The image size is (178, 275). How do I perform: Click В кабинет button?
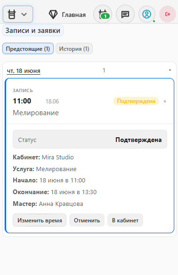[x=125, y=220]
